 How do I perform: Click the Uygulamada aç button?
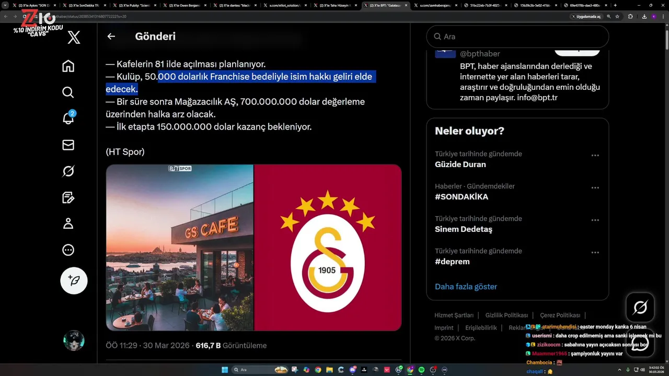click(587, 16)
